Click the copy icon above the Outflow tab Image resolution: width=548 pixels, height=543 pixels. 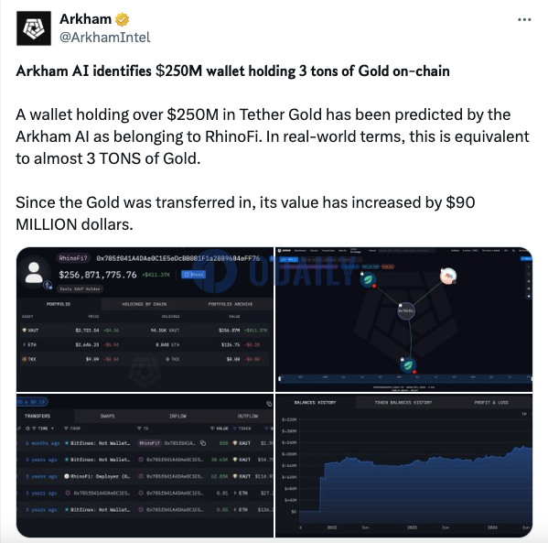(x=269, y=404)
